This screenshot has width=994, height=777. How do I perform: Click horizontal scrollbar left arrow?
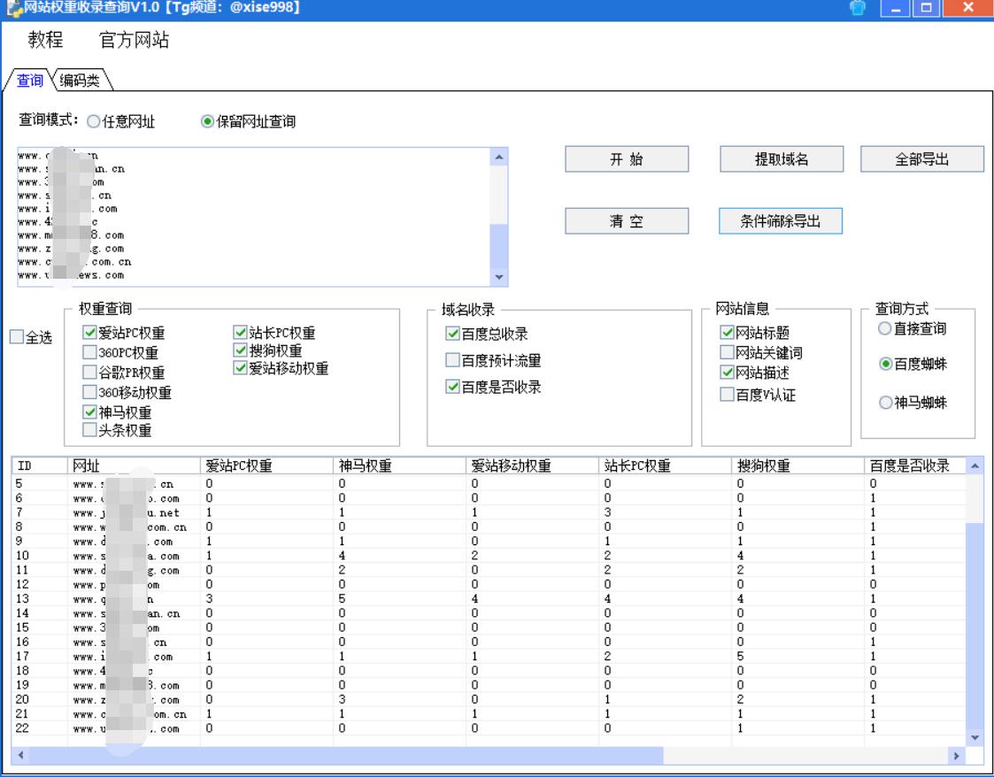[x=21, y=756]
